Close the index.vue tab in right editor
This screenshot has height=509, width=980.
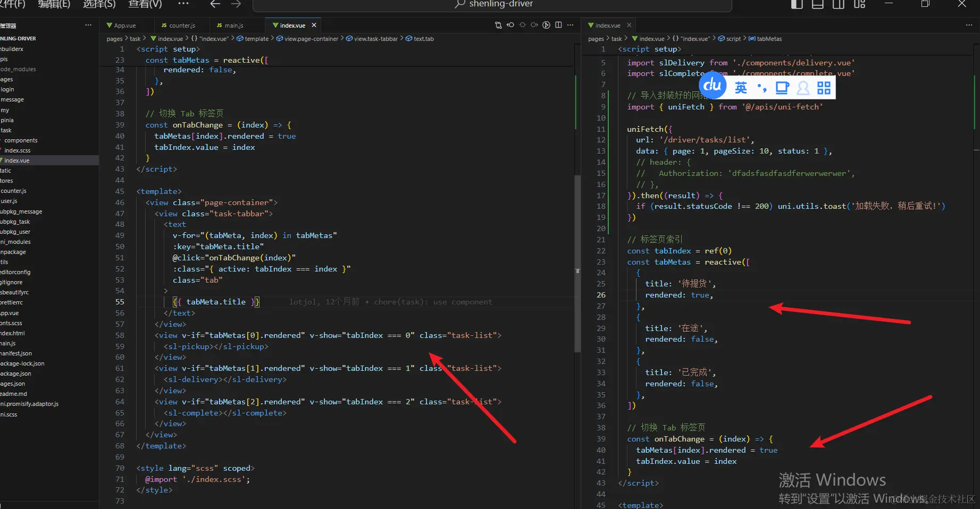point(629,25)
